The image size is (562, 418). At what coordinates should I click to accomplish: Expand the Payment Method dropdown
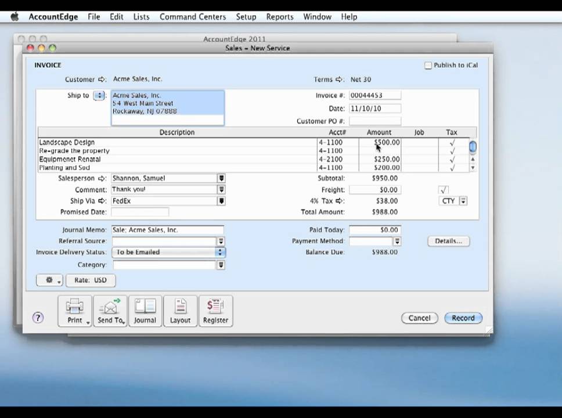397,241
